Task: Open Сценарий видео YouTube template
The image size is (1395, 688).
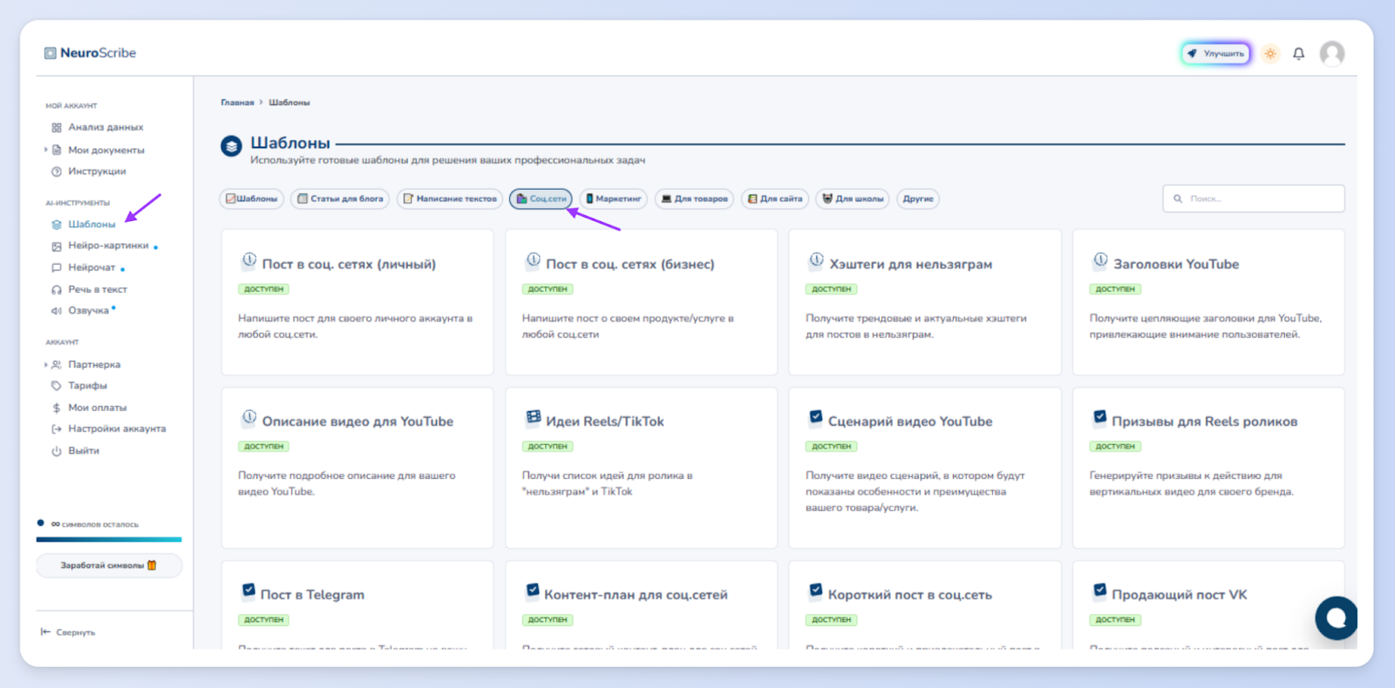Action: click(925, 468)
